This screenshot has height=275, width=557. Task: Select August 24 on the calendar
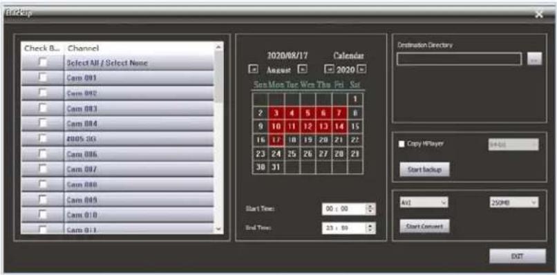[x=276, y=154]
